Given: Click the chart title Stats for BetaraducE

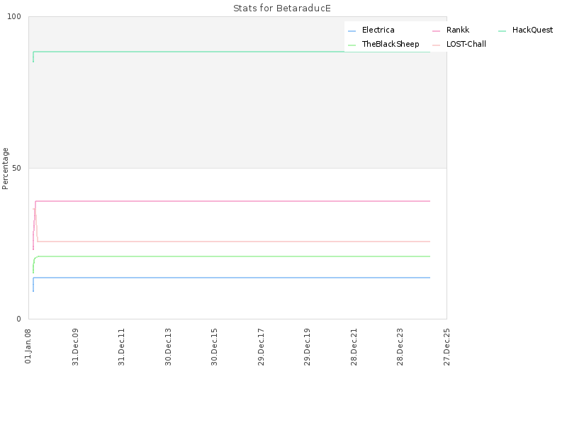Looking at the screenshot, I should tap(281, 8).
